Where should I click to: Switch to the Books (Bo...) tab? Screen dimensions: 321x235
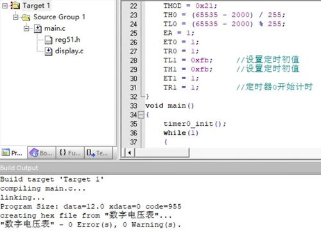(x=42, y=153)
